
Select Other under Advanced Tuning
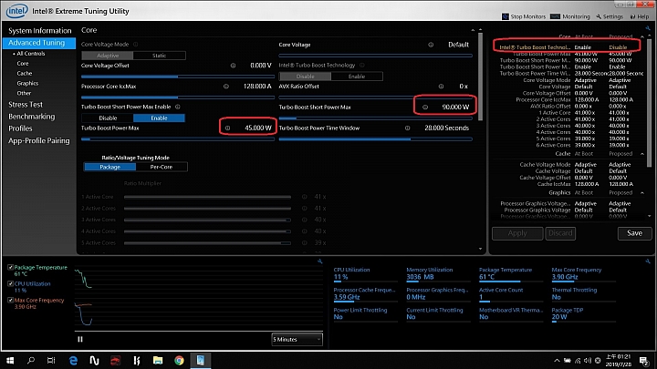click(24, 93)
